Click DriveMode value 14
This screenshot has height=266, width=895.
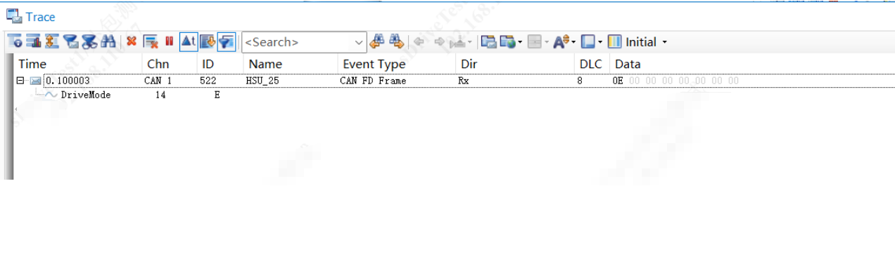(x=160, y=95)
